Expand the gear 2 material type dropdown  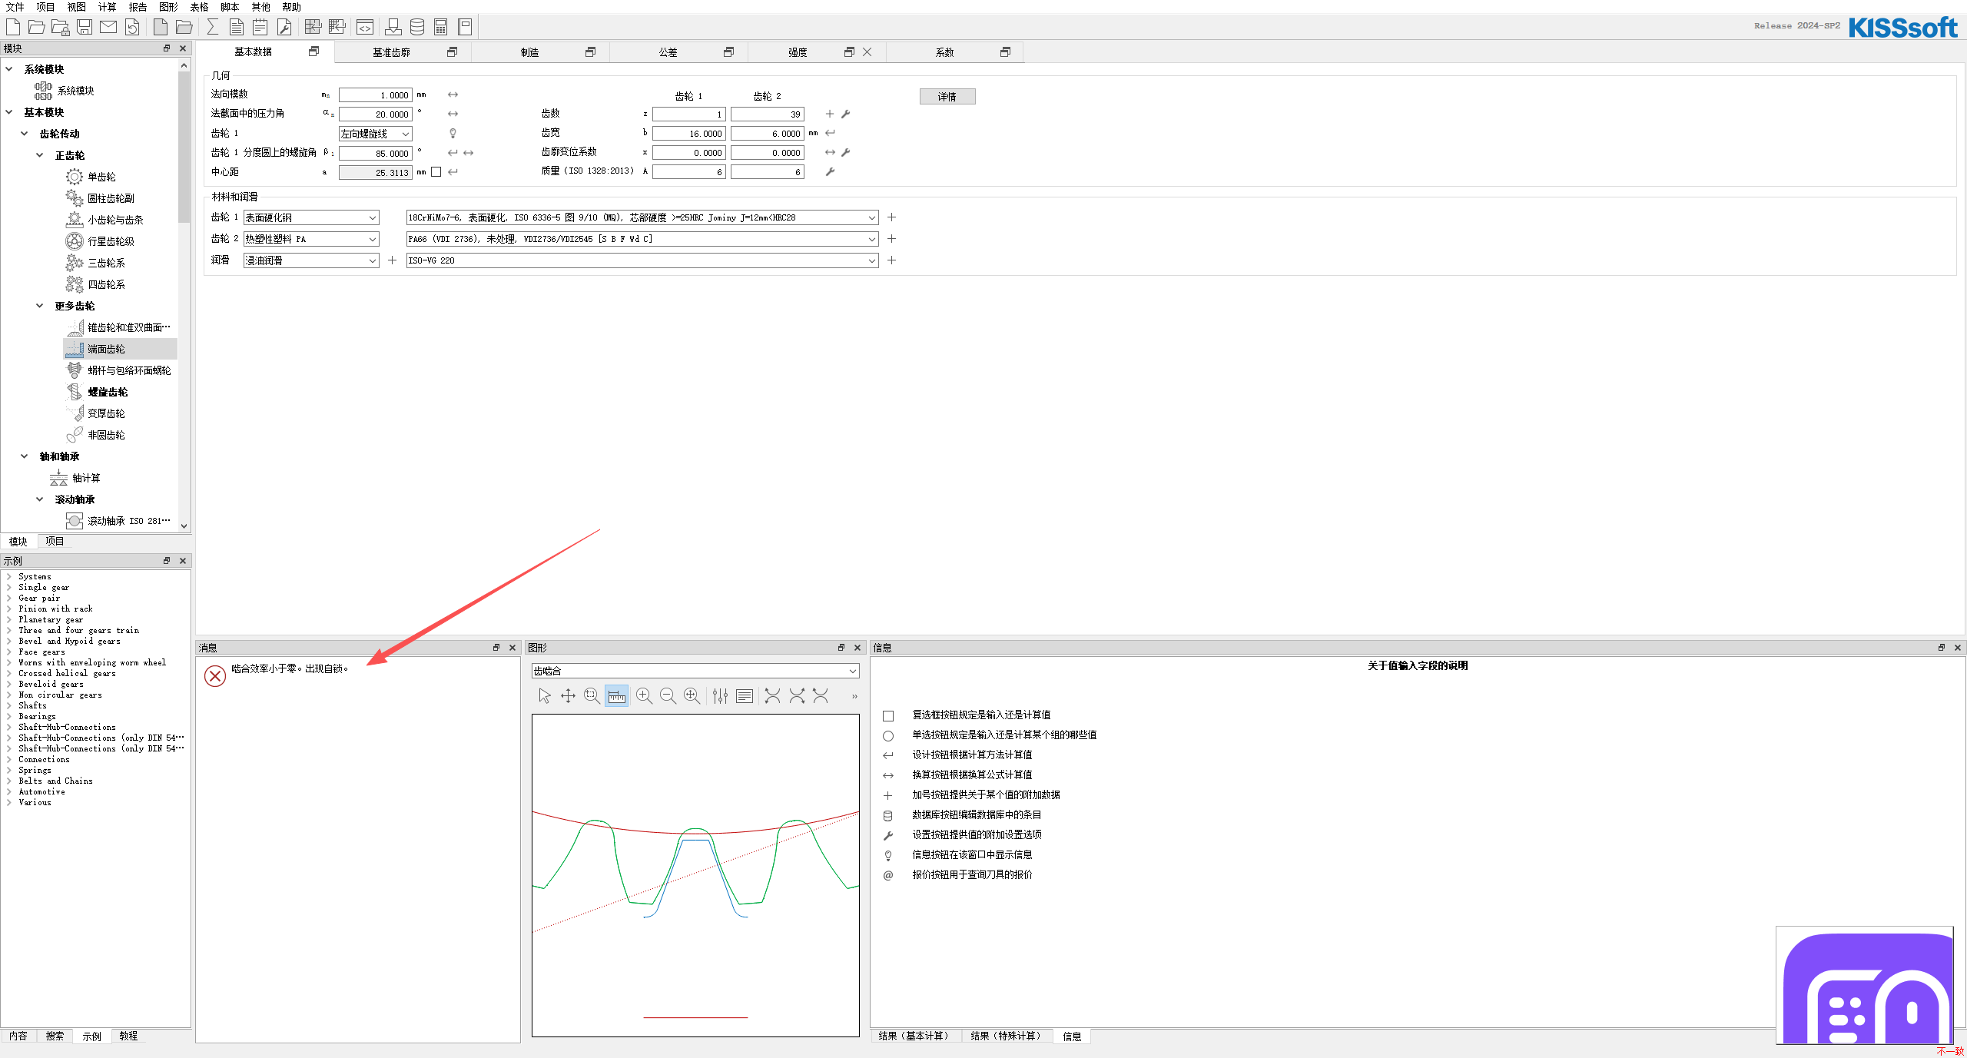(373, 239)
